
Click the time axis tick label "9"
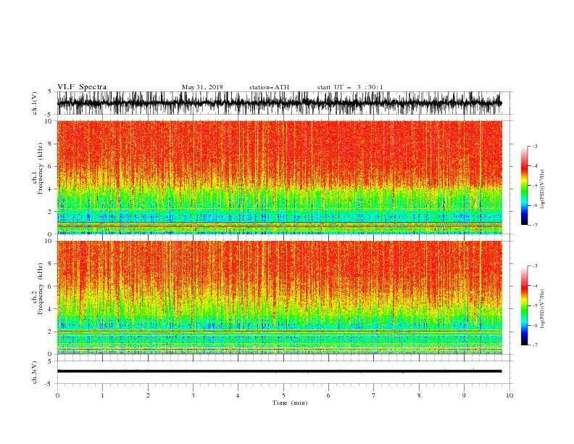(464, 395)
